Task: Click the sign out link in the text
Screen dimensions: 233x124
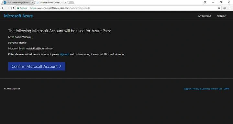Action: pyautogui.click(x=64, y=54)
